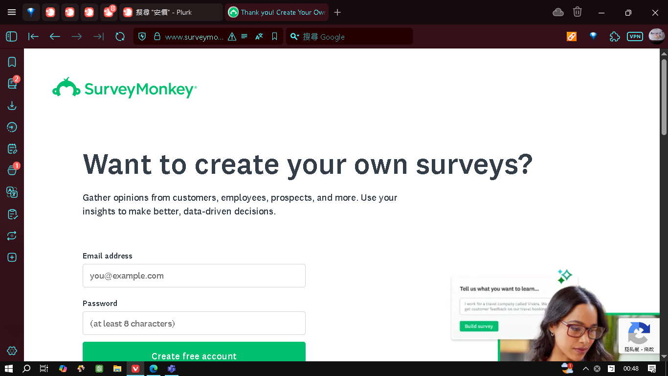Open the Notes side panel
This screenshot has height=376, width=668.
tap(12, 149)
